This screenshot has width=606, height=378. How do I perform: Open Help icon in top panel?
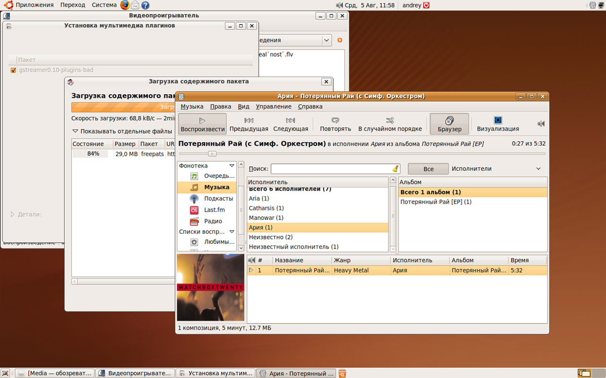145,5
